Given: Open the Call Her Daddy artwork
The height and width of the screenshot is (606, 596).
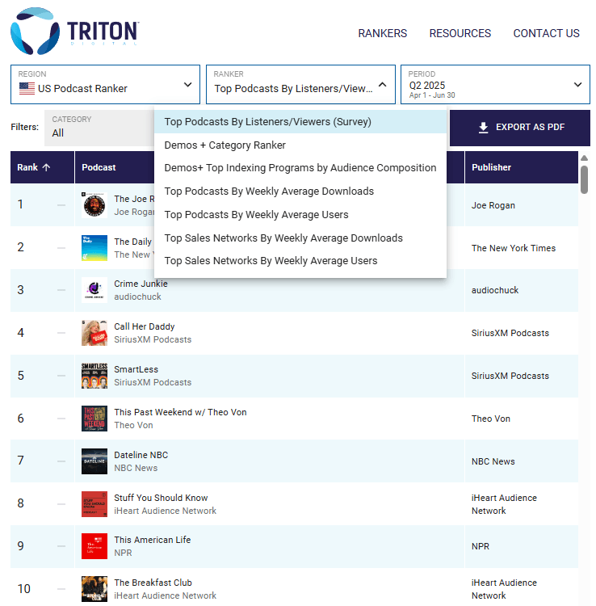Looking at the screenshot, I should [x=94, y=333].
